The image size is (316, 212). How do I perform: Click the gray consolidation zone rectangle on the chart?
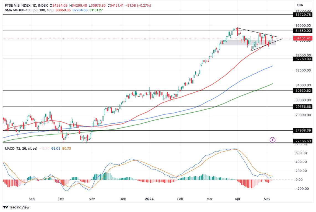coord(235,43)
